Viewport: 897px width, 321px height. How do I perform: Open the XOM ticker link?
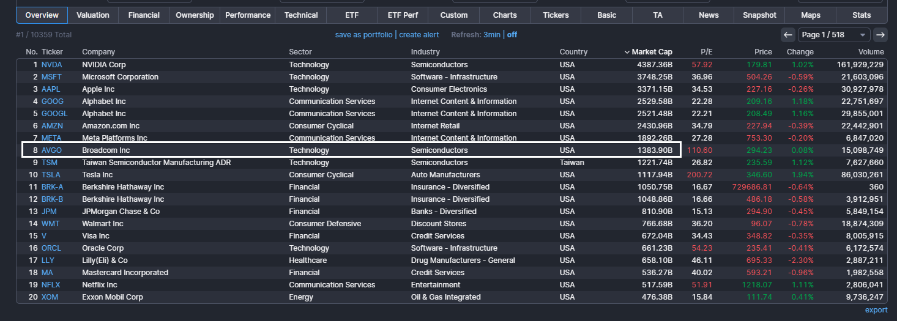point(50,297)
